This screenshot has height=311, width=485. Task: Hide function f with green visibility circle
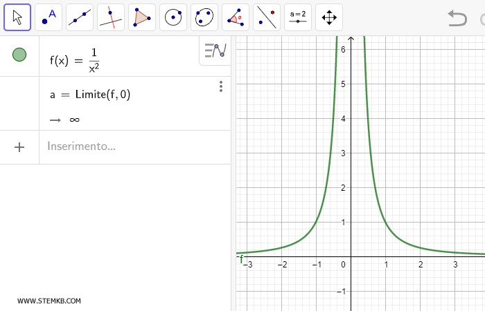[x=19, y=55]
